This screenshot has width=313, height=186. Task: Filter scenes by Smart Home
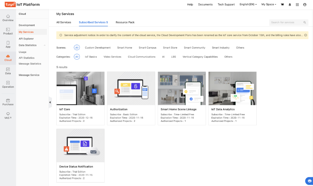(x=125, y=48)
